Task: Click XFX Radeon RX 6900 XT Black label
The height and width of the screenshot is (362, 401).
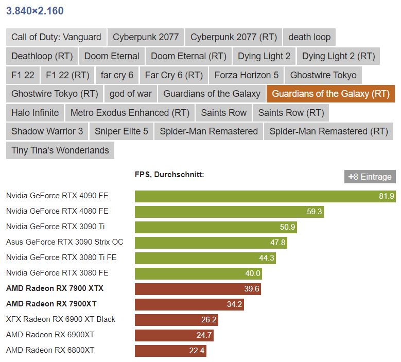Action: coord(61,319)
